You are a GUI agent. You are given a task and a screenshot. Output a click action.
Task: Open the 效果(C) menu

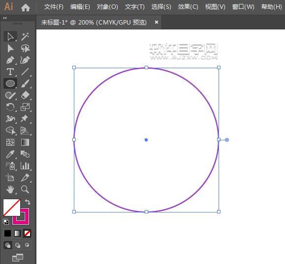(x=188, y=7)
